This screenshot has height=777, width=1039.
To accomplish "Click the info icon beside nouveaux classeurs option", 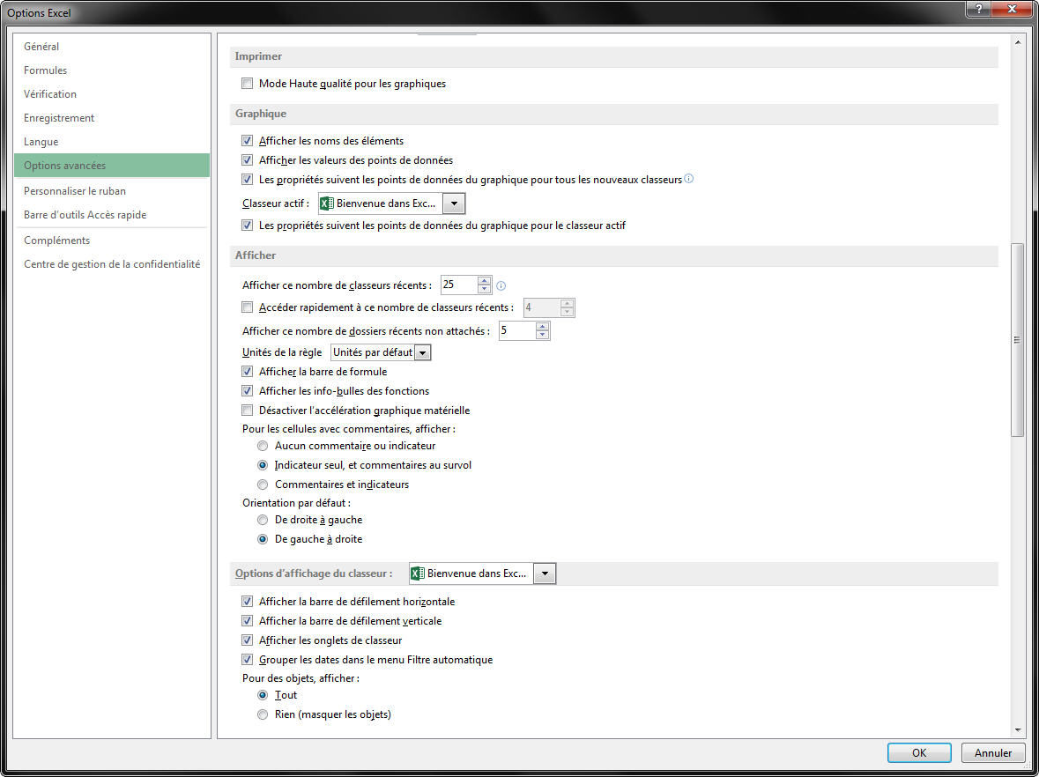I will pyautogui.click(x=688, y=179).
